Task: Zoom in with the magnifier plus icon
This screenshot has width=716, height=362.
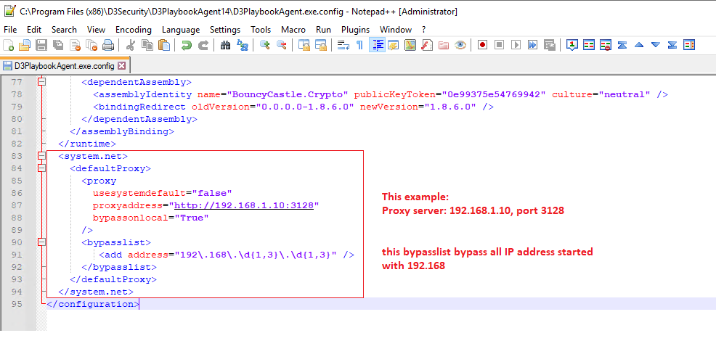Action: 265,45
